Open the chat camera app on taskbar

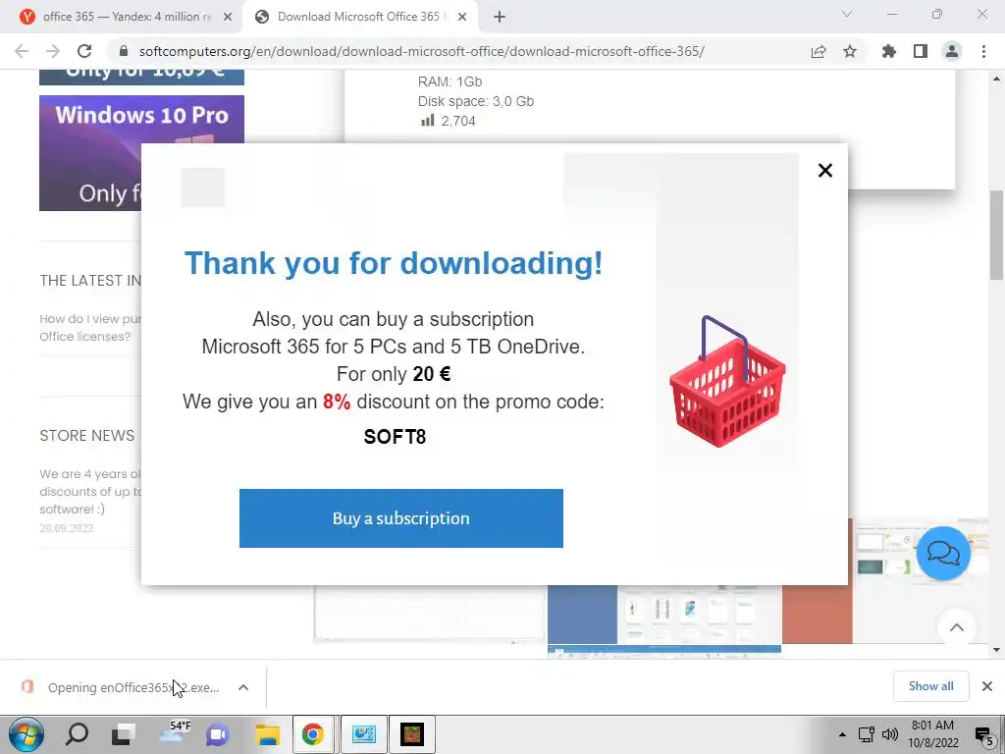coord(217,734)
